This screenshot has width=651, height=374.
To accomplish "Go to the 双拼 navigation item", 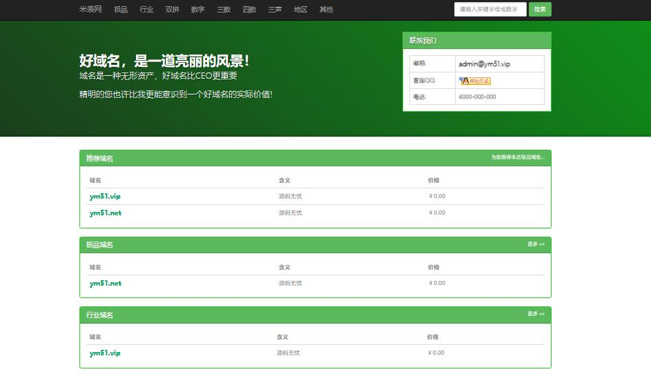I will pos(172,10).
